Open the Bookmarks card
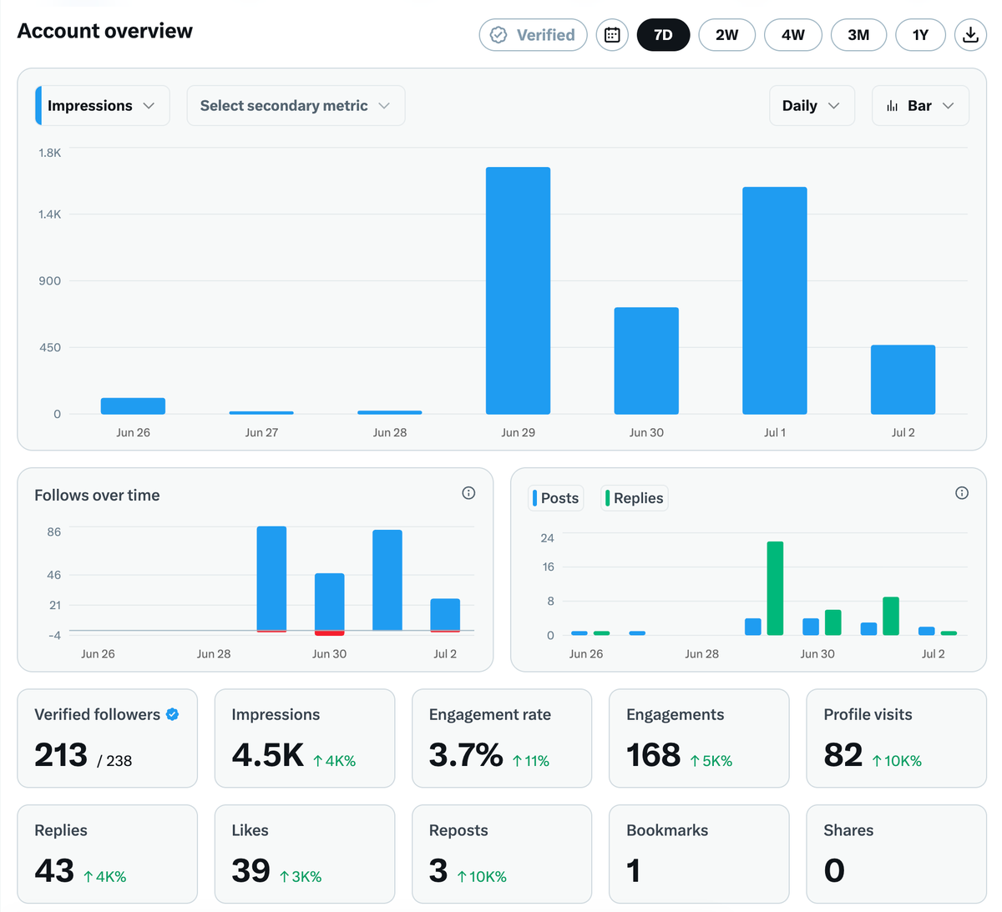 tap(699, 854)
